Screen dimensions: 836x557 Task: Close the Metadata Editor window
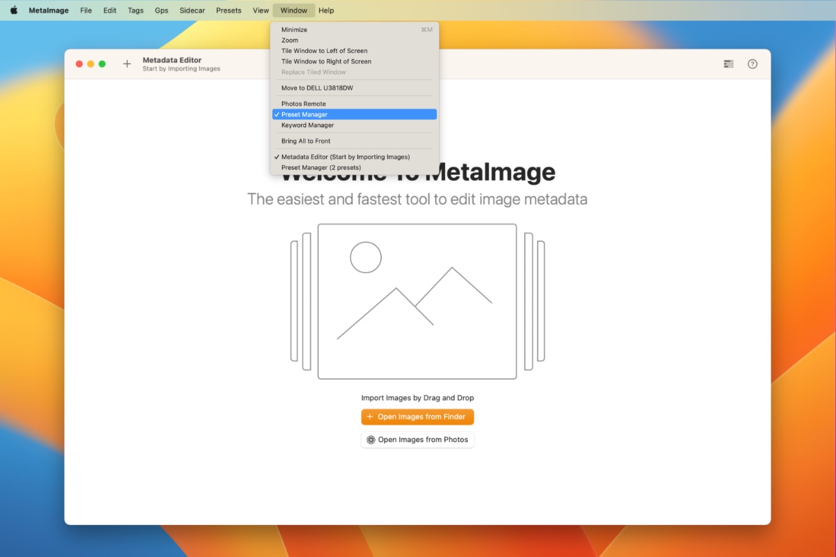pyautogui.click(x=79, y=64)
